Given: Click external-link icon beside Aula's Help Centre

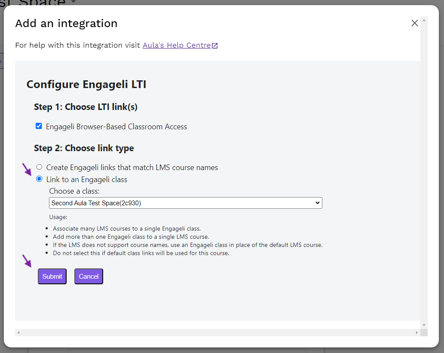Looking at the screenshot, I should click(x=215, y=46).
